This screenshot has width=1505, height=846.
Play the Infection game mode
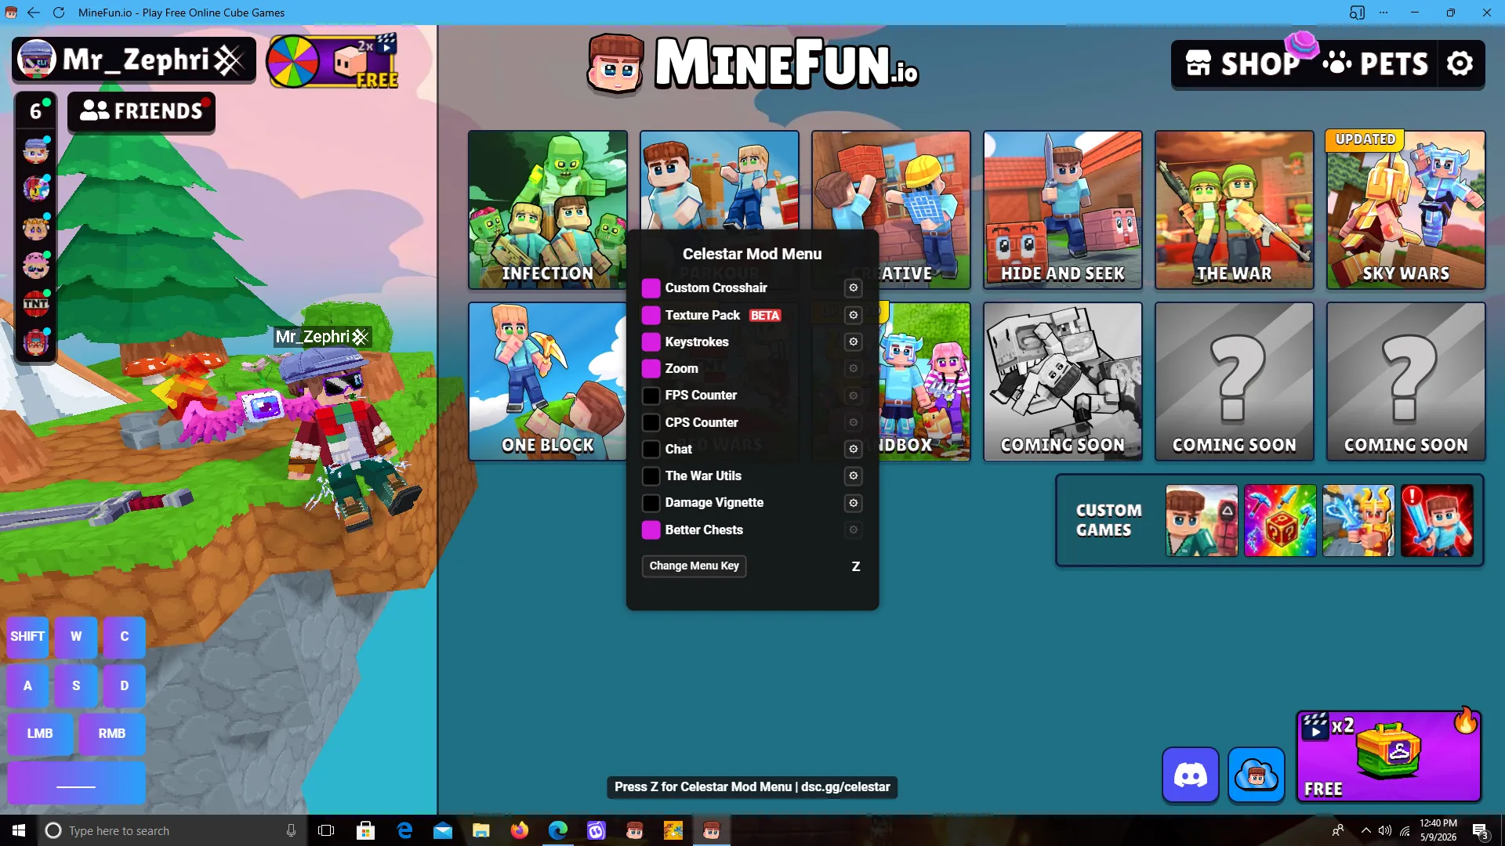coord(547,210)
